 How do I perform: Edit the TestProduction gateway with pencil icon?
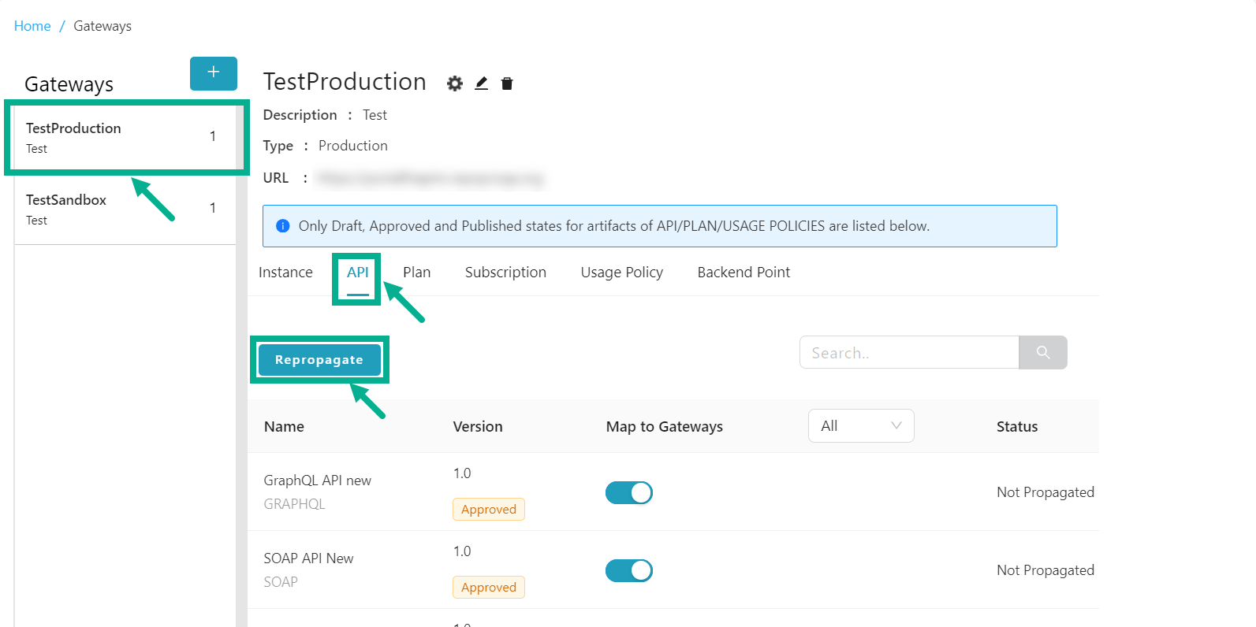click(x=481, y=83)
